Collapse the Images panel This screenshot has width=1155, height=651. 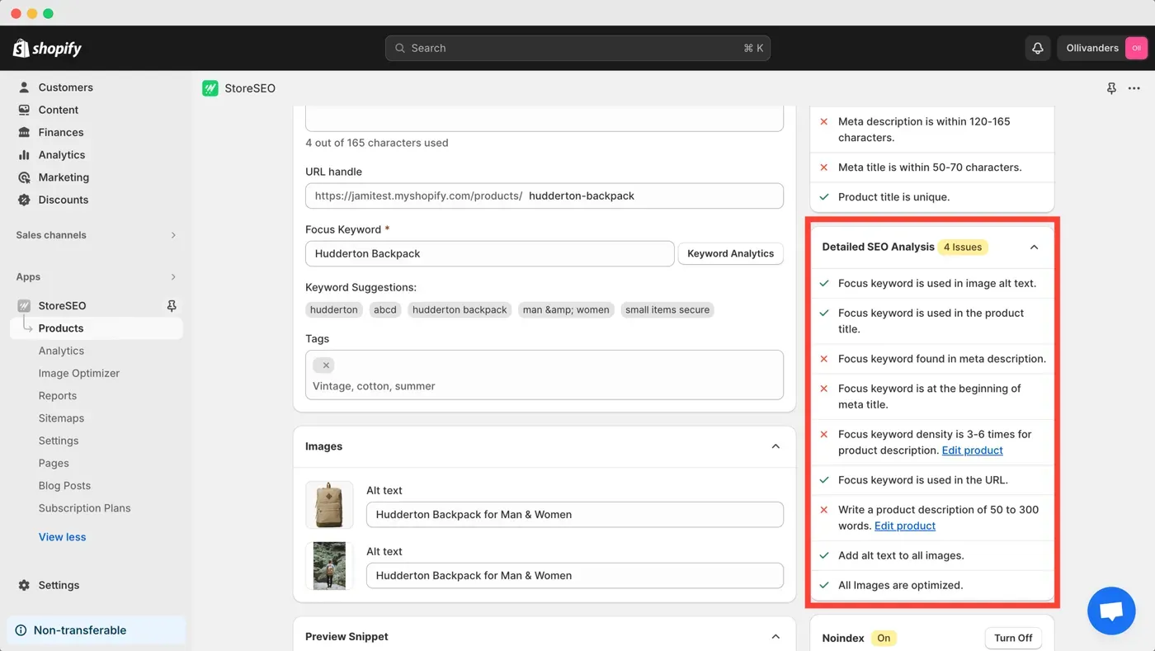coord(775,446)
